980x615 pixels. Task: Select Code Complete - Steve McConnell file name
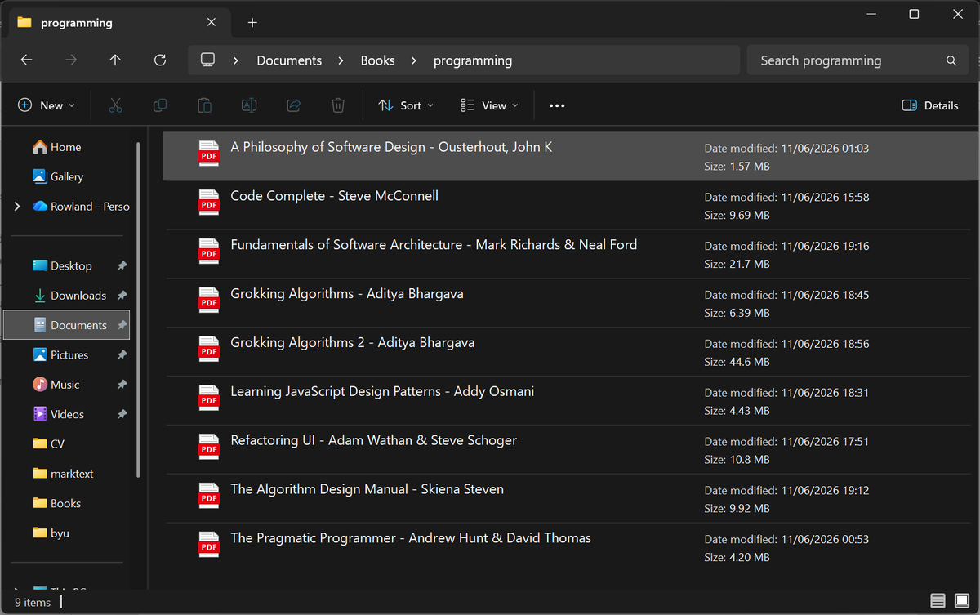coord(334,196)
